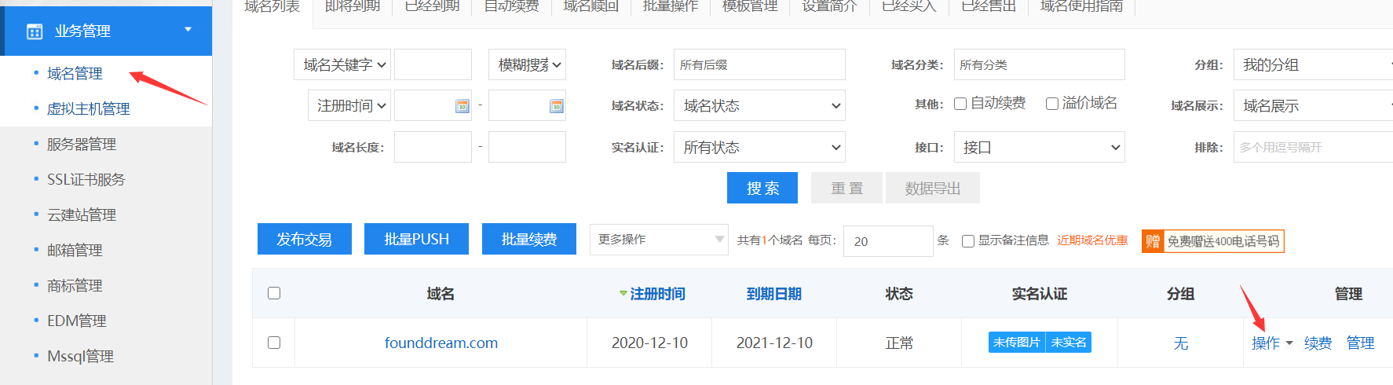Switch to the 模板管理 tab
The width and height of the screenshot is (1393, 385).
point(750,6)
